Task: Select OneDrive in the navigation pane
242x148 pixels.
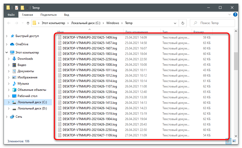Action: click(22, 44)
